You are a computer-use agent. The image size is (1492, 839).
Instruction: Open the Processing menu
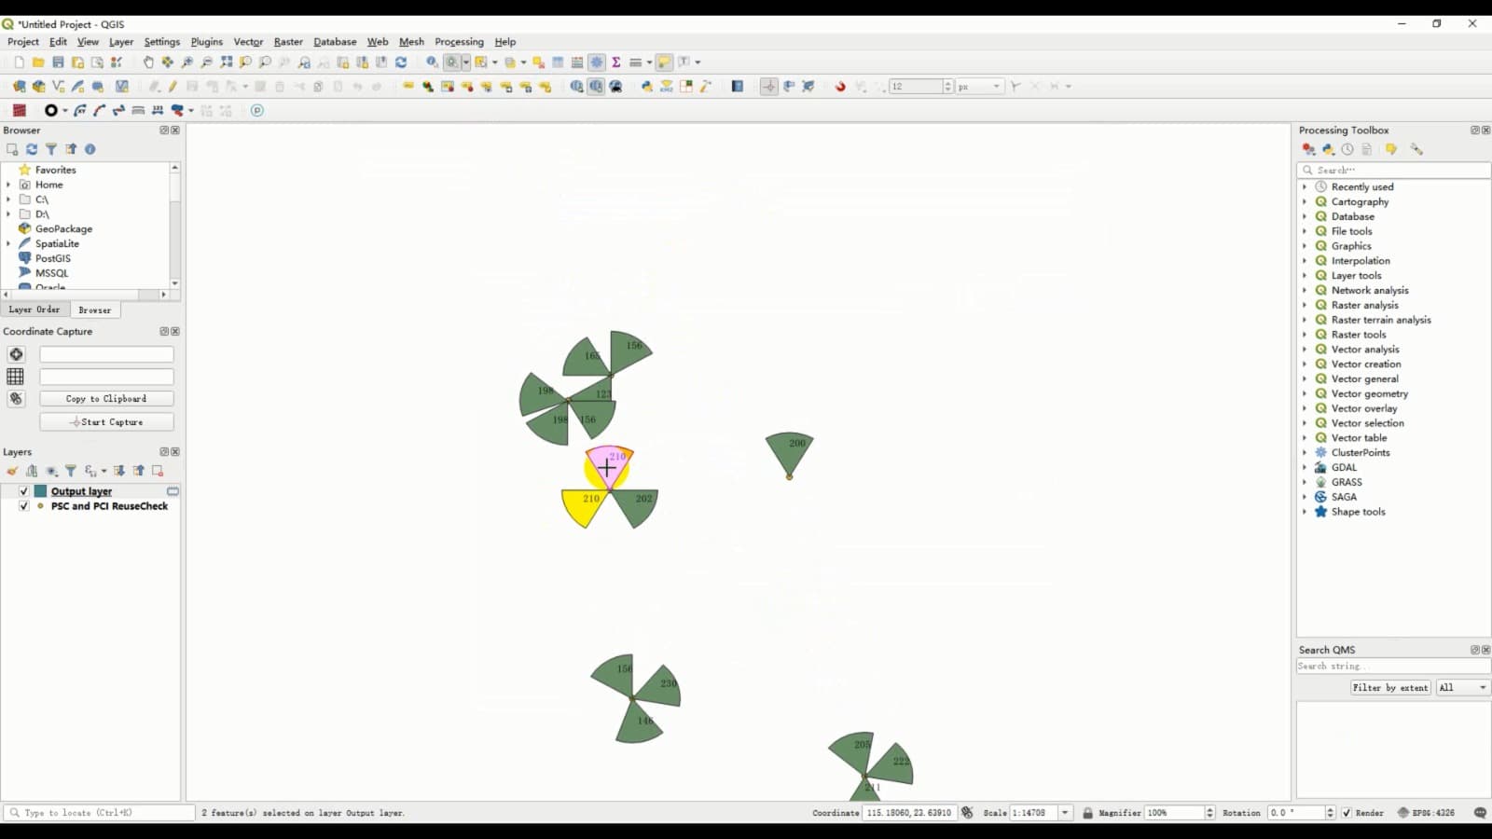pyautogui.click(x=459, y=42)
